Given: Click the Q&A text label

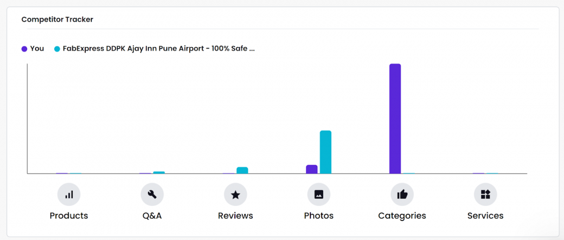Looking at the screenshot, I should (x=152, y=216).
